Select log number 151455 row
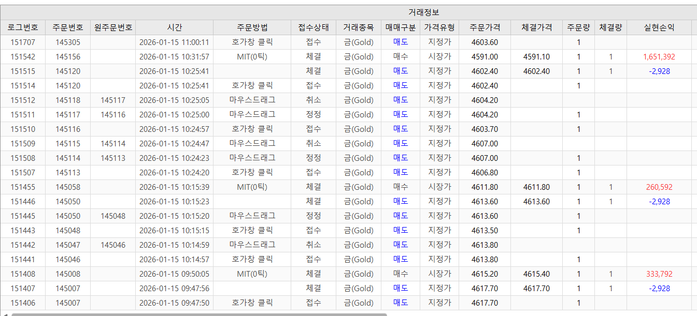The height and width of the screenshot is (316, 697). [348, 187]
